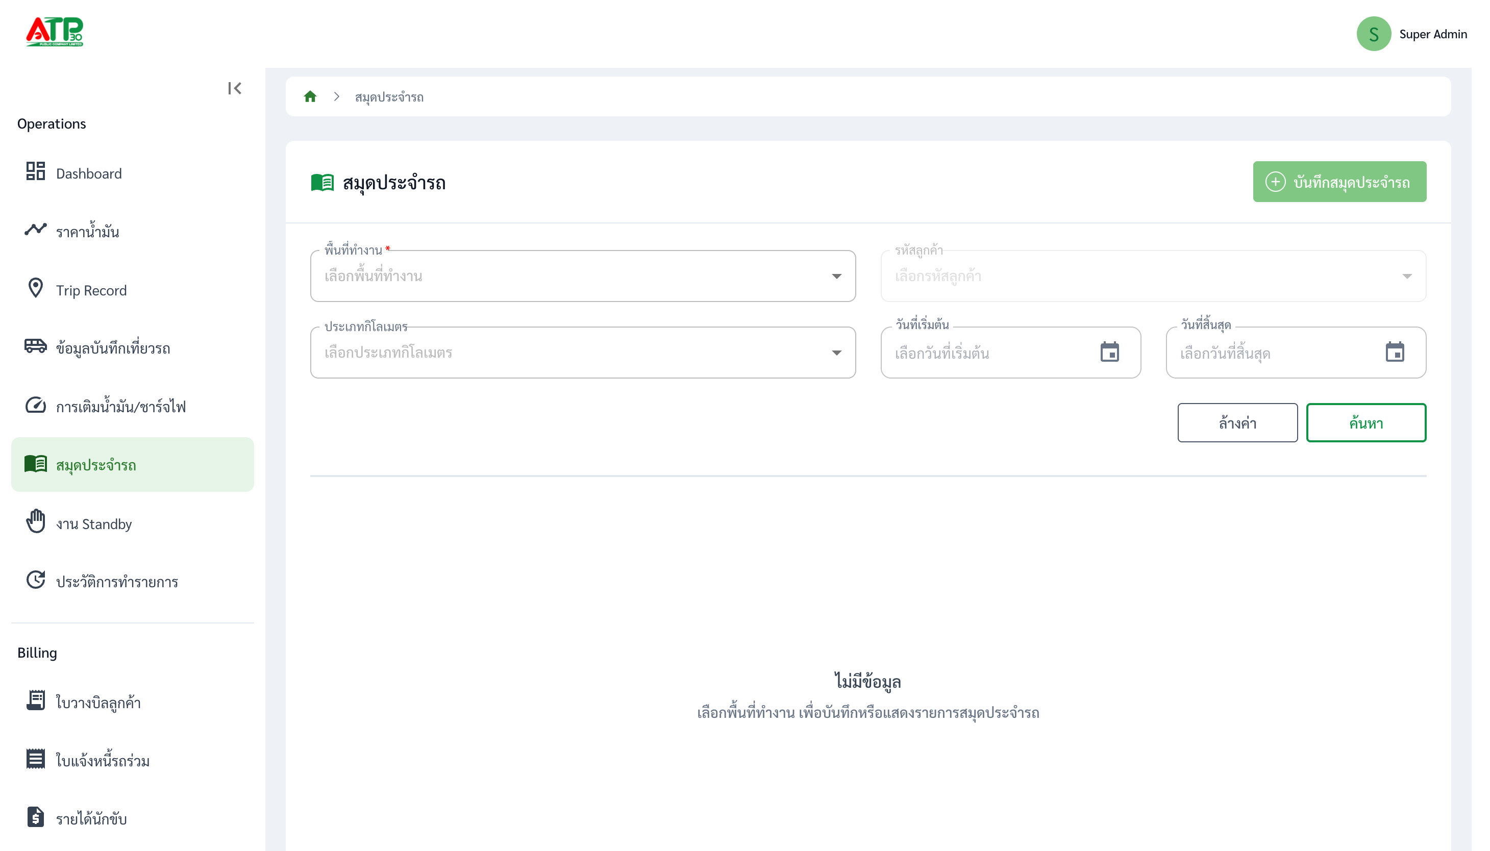Open ประวัติการทำรายการ transaction history
Screen dimensions: 1490x851
point(133,582)
